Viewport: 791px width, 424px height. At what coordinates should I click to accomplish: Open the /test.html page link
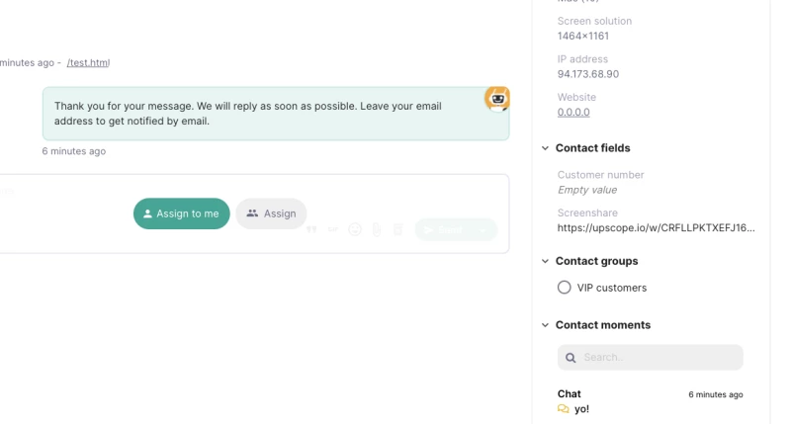pos(88,62)
